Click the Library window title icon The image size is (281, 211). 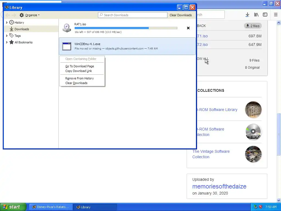click(7, 7)
